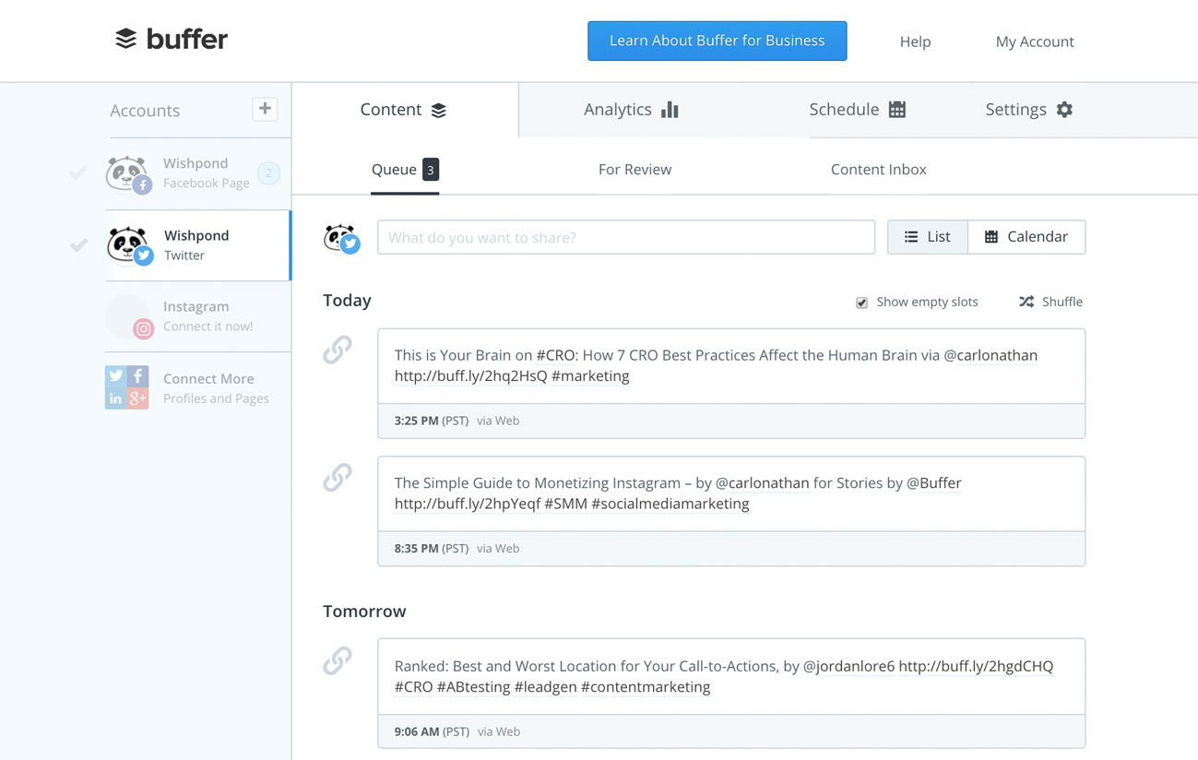Switch to Calendar view
Image resolution: width=1198 pixels, height=760 pixels.
1026,237
